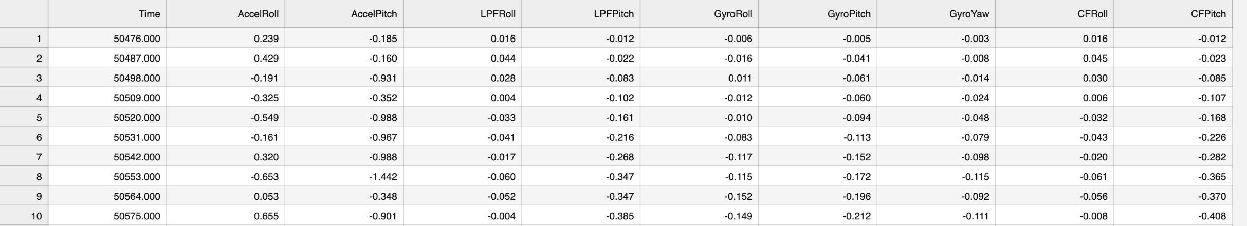Click the AccelPitch column header

[344, 14]
